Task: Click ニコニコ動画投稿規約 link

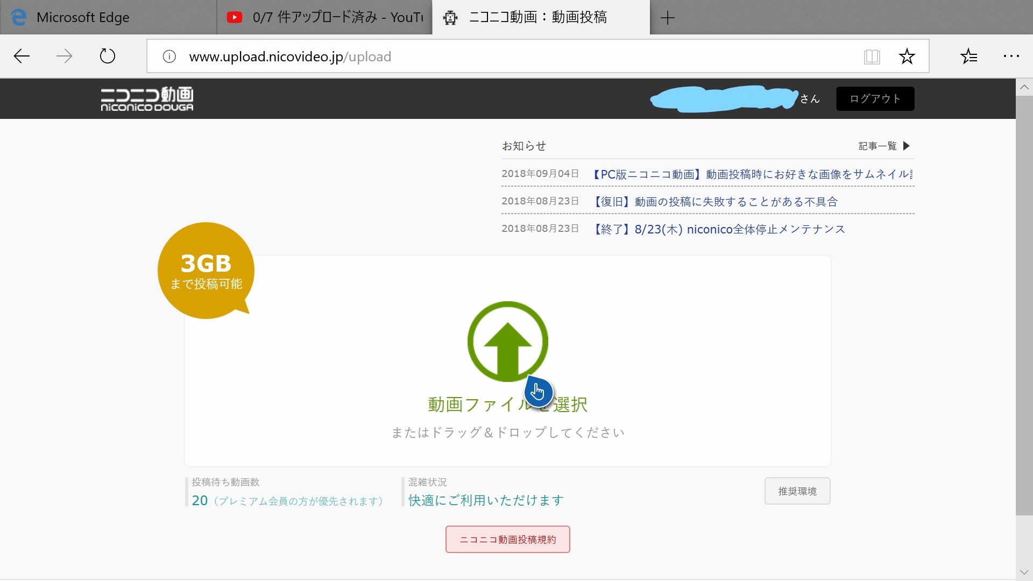Action: click(x=508, y=539)
